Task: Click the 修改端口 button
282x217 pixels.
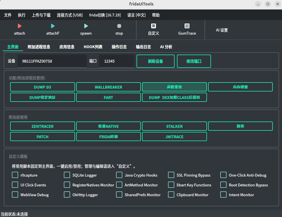Action: [x=194, y=61]
